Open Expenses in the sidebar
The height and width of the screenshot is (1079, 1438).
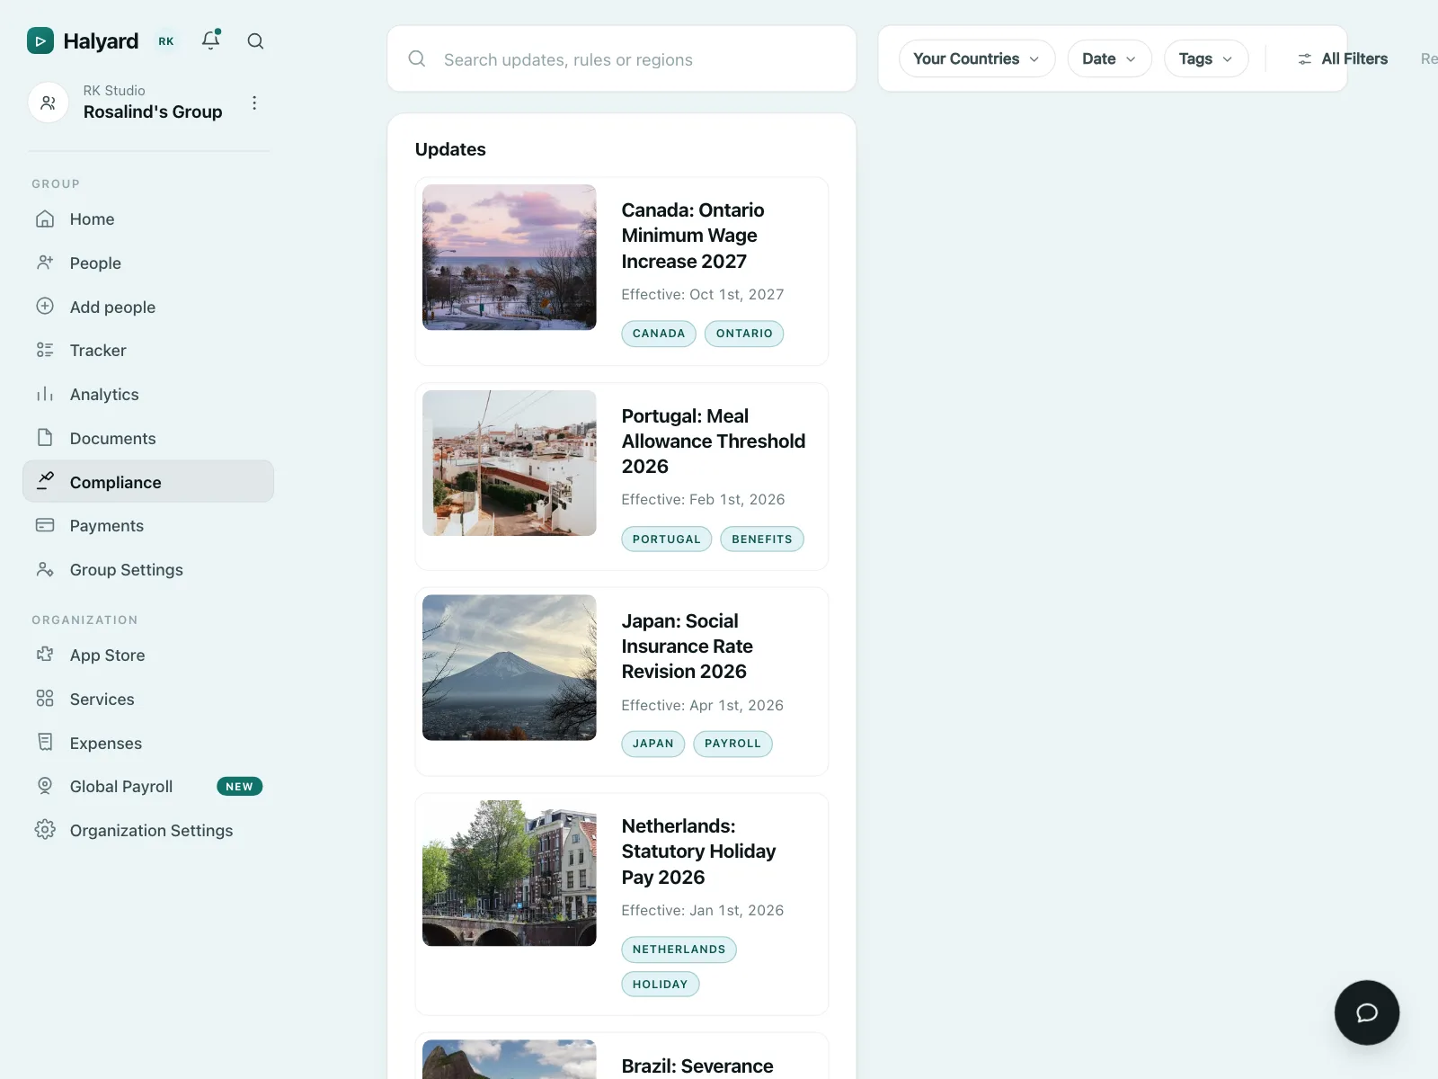coord(148,743)
